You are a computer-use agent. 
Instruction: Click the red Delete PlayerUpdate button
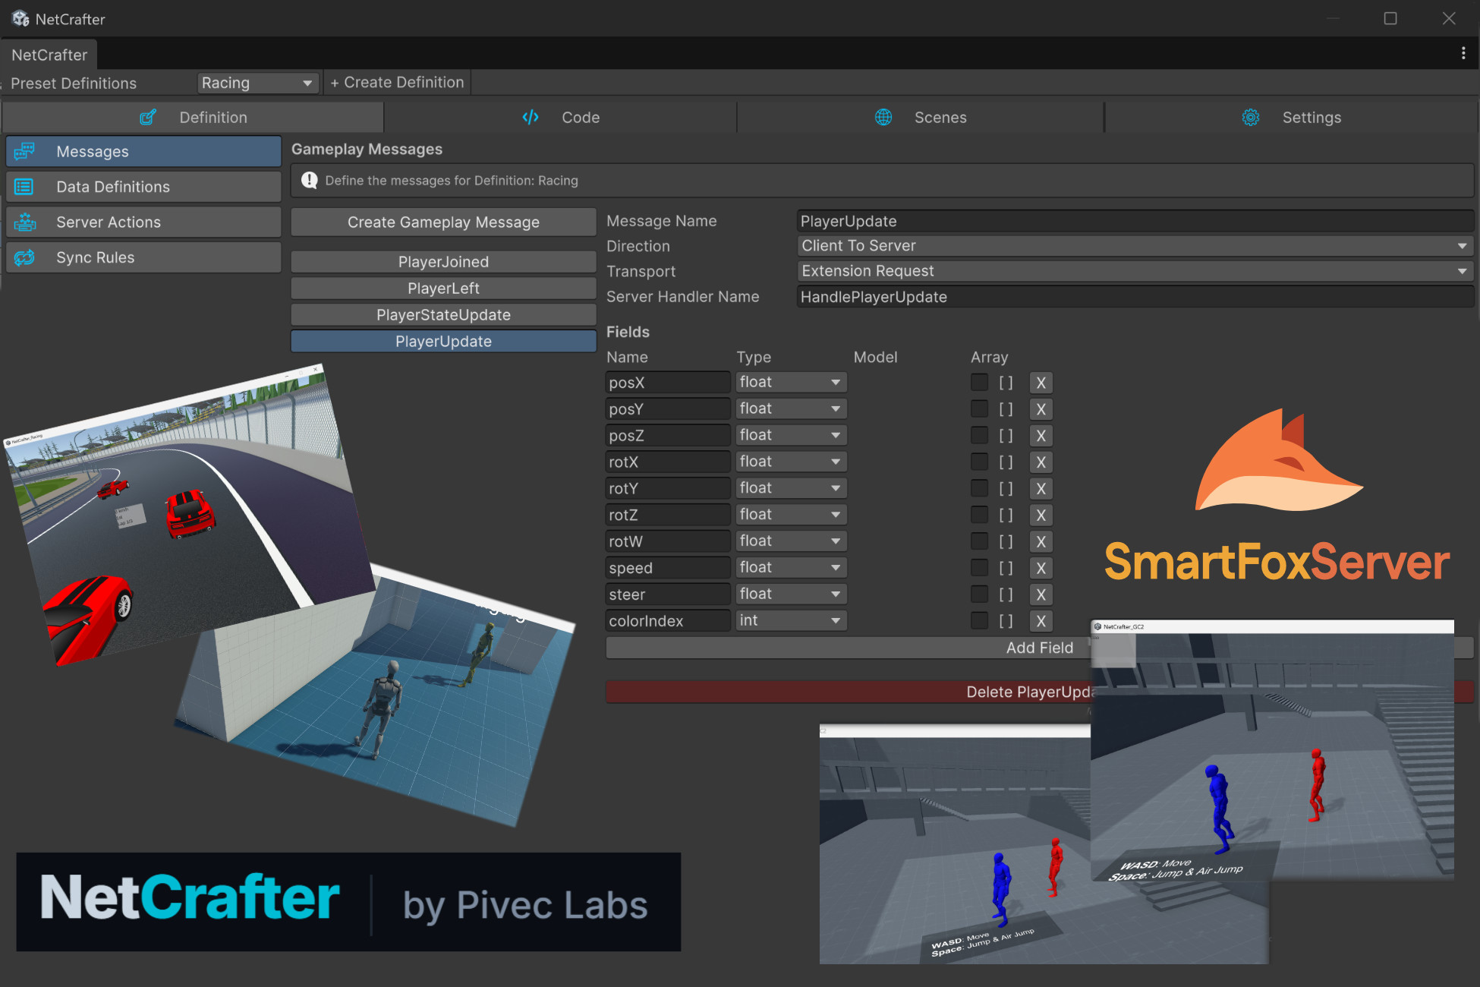coord(1039,692)
